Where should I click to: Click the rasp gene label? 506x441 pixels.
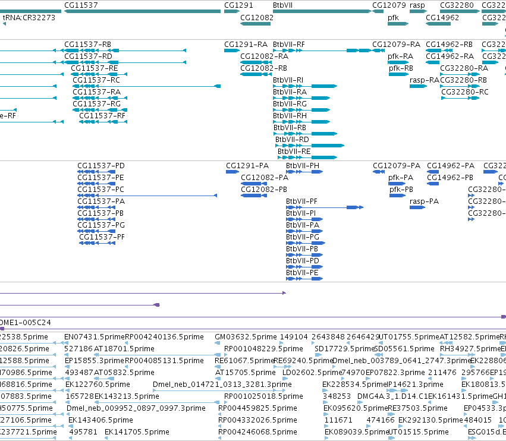(417, 5)
